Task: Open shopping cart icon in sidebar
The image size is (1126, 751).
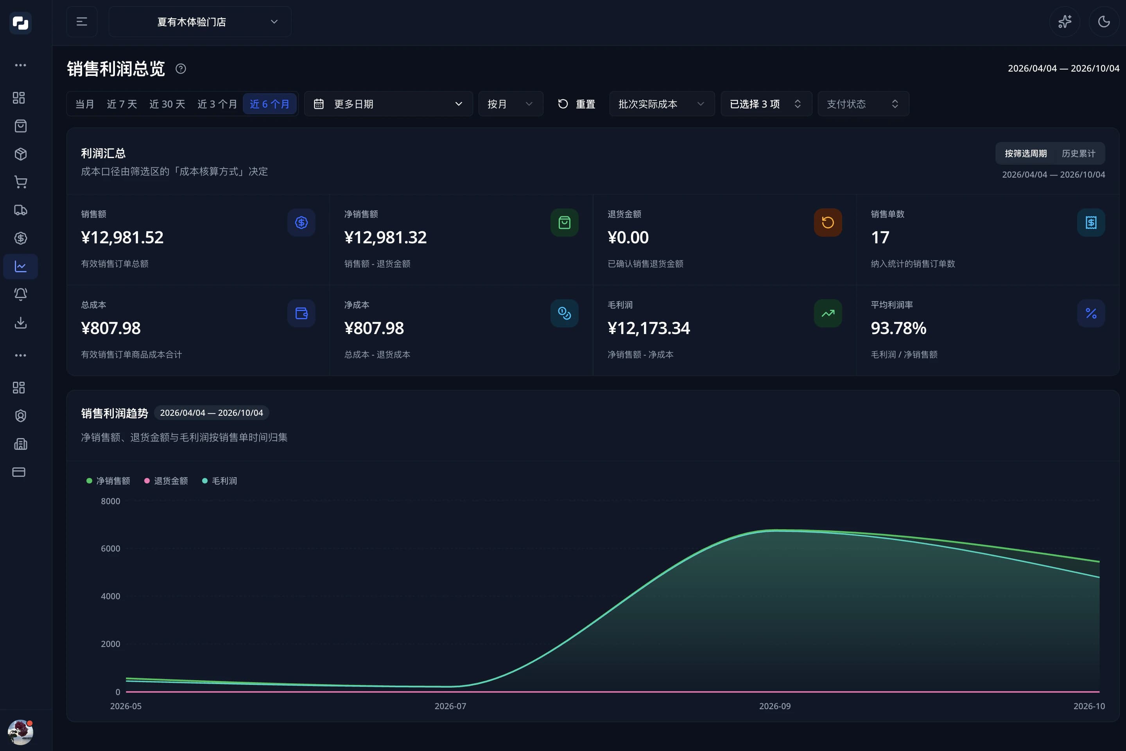Action: click(x=20, y=182)
